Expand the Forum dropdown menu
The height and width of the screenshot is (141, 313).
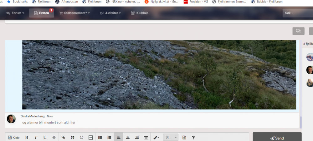click(15, 13)
